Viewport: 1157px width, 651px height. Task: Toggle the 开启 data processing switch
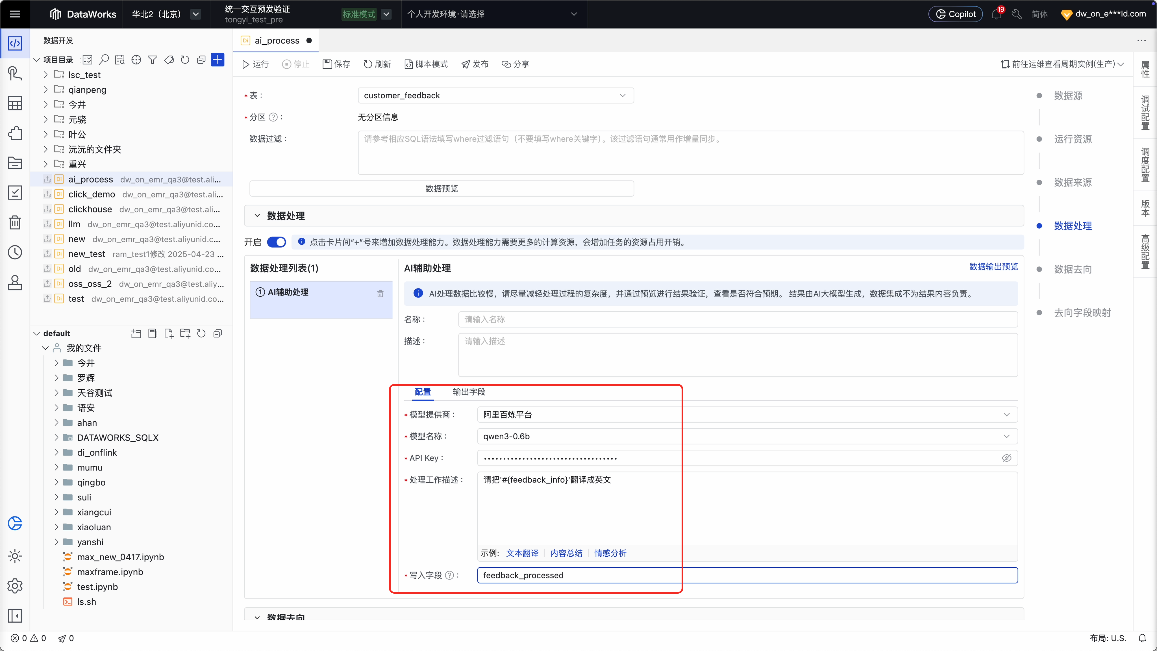tap(276, 242)
